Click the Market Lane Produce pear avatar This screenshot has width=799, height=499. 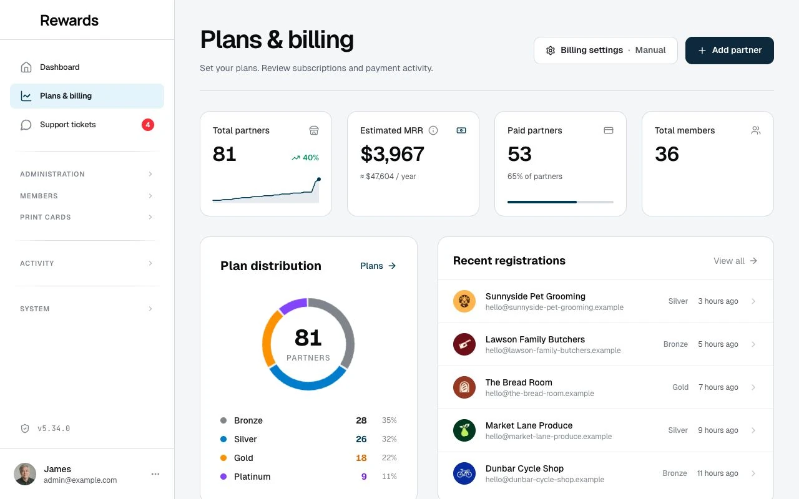click(464, 430)
